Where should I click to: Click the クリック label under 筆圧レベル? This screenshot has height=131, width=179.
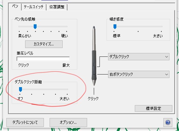(x=24, y=65)
